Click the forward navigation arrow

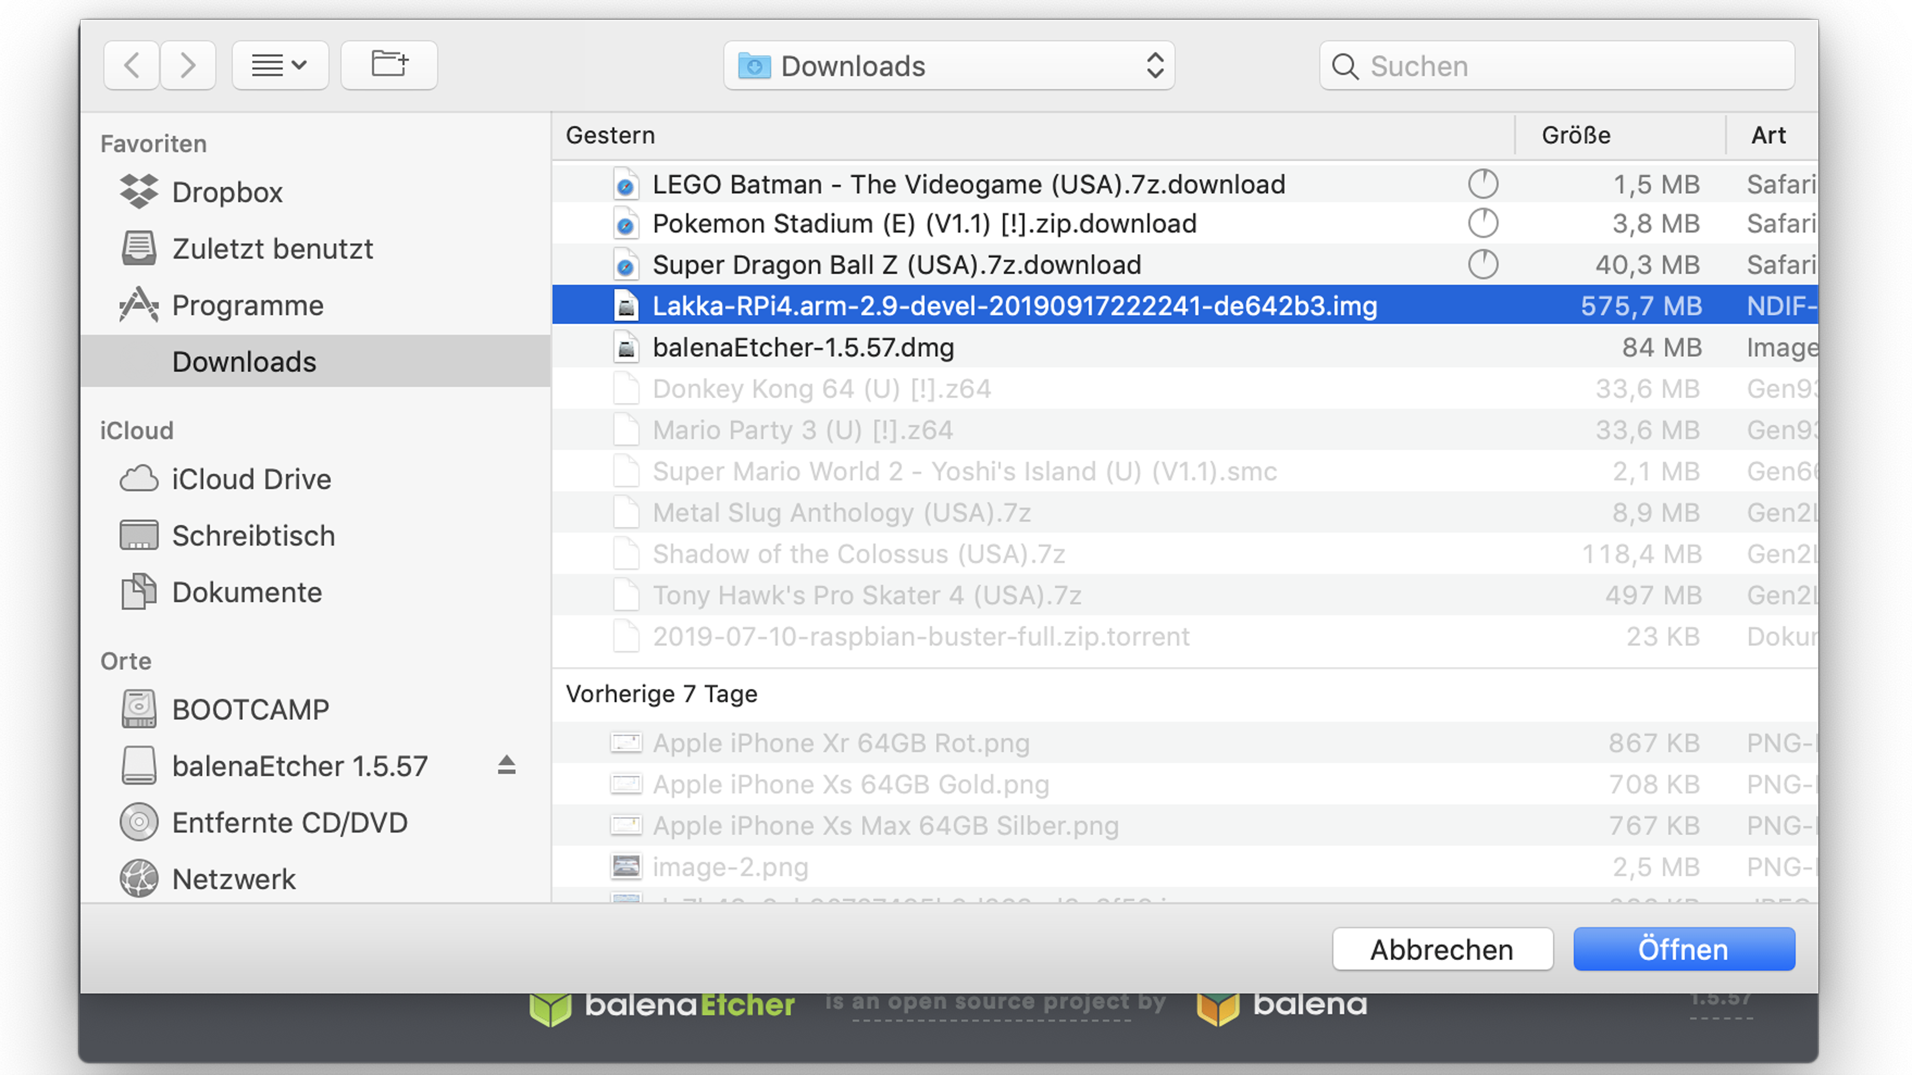(188, 65)
